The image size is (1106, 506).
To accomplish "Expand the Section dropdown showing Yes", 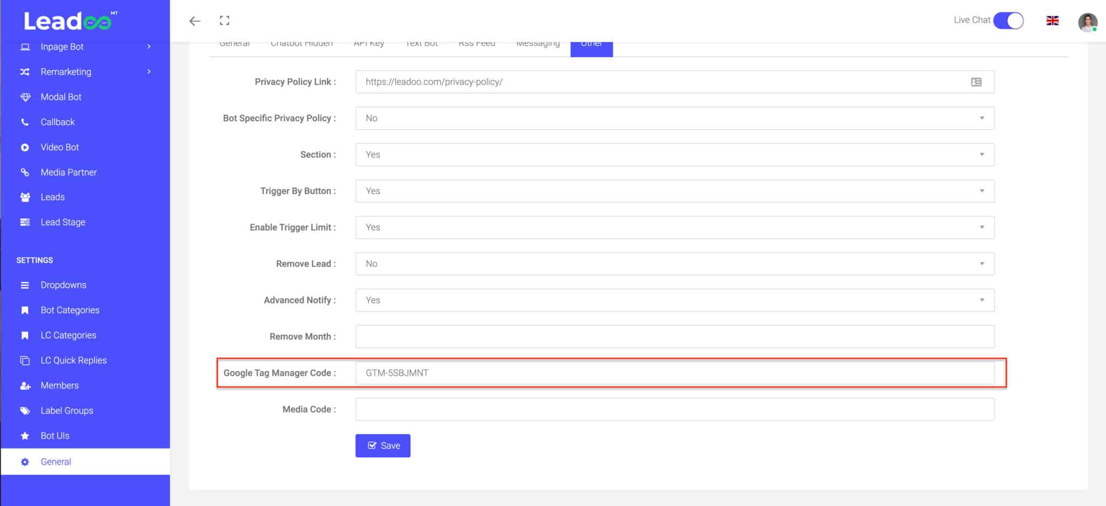I will tap(982, 155).
